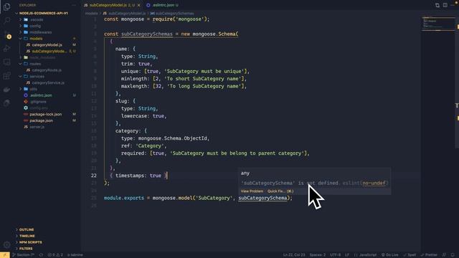The width and height of the screenshot is (459, 258).
Task: Open package-lock.json file
Action: click(47, 115)
